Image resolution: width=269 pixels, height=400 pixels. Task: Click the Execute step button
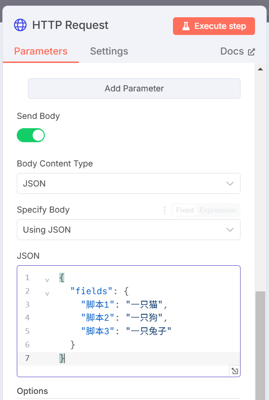pos(214,26)
